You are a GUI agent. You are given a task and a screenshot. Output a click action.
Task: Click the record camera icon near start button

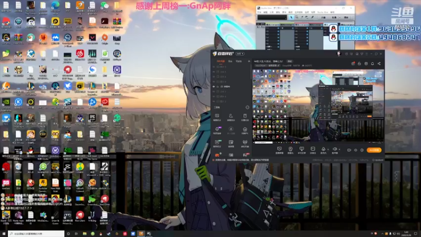click(x=349, y=150)
